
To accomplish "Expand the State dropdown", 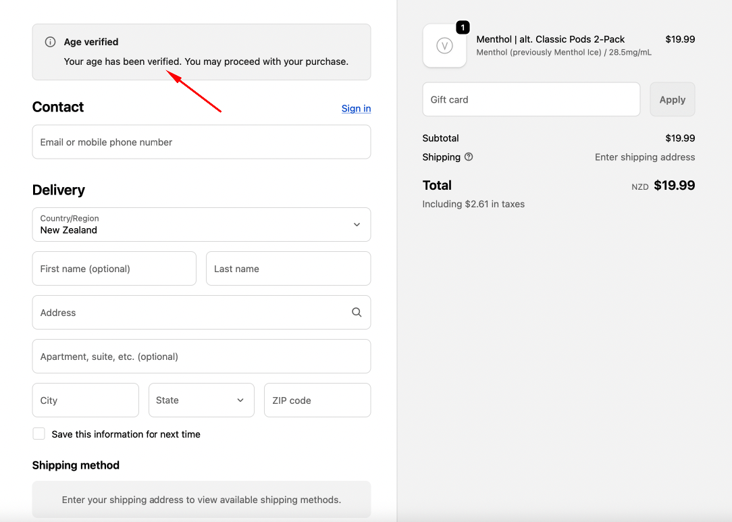I will tap(201, 400).
